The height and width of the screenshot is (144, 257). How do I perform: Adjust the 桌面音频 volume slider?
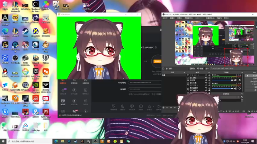[x=222, y=89]
